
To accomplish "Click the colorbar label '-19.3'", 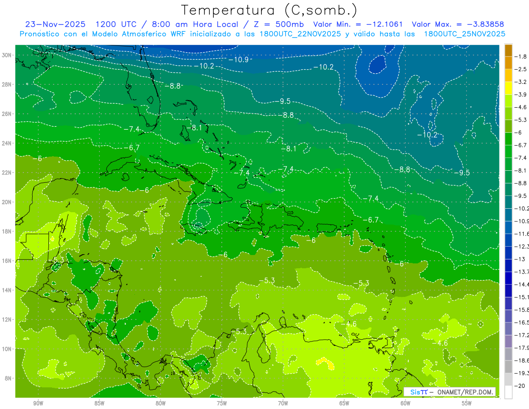I will 522,373.
